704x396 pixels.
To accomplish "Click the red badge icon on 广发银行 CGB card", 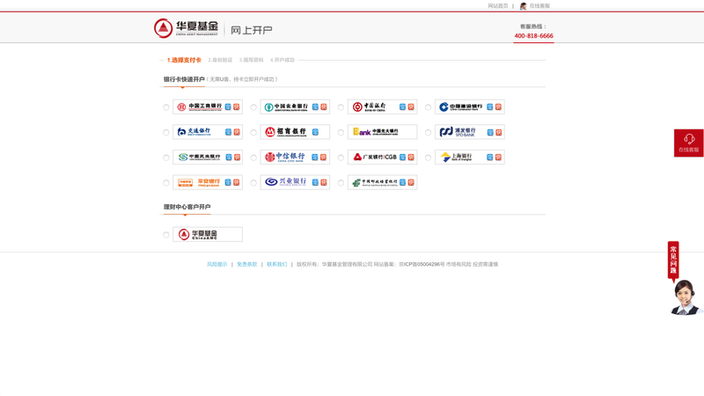I will (x=411, y=158).
